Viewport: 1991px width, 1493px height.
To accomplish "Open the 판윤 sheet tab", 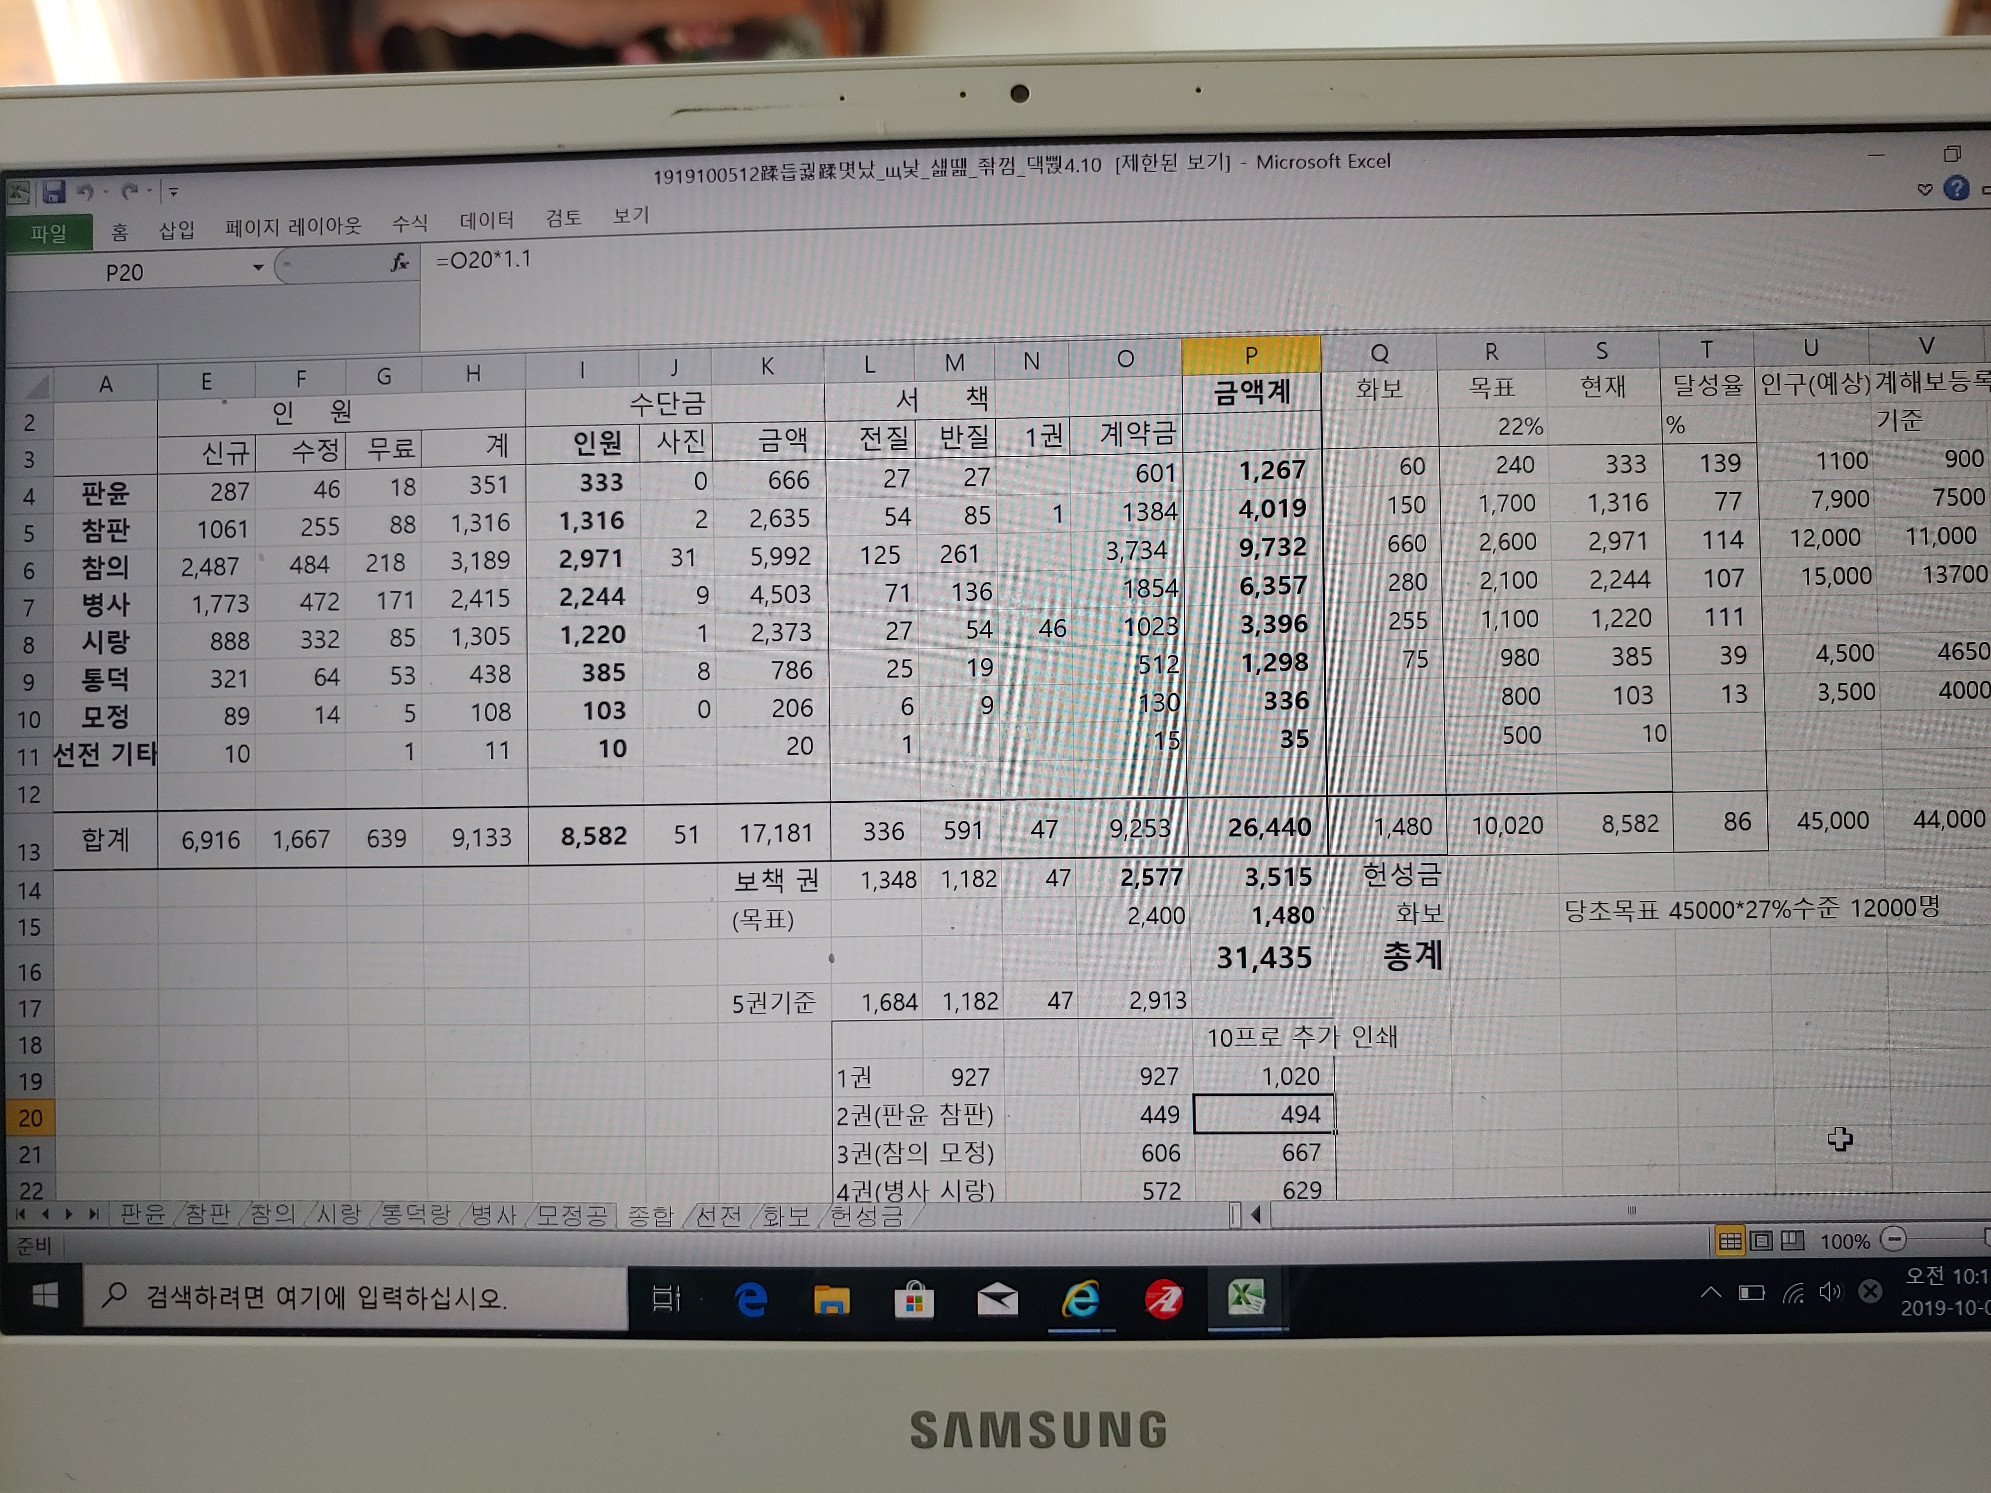I will [144, 1215].
